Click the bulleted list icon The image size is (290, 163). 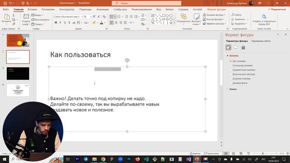click(x=111, y=17)
